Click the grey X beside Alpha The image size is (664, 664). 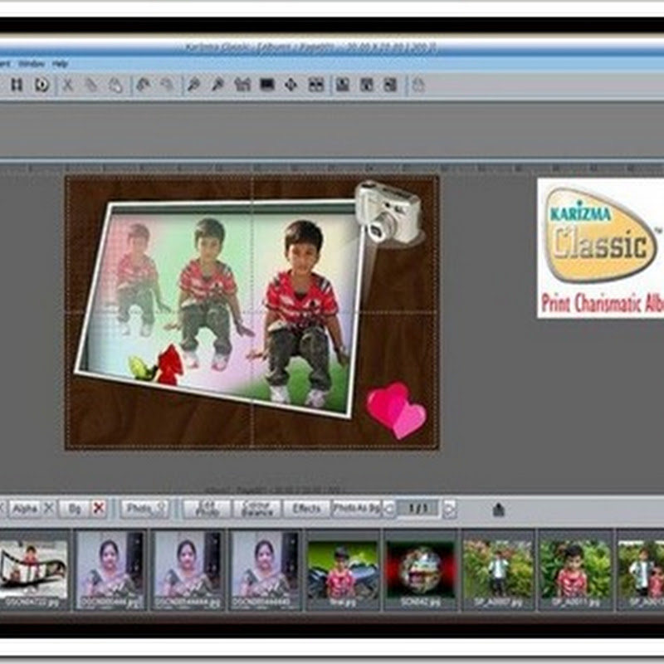49,508
